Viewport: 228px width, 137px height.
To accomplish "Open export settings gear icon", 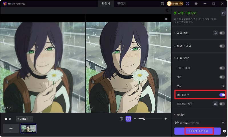I will [x=224, y=131].
